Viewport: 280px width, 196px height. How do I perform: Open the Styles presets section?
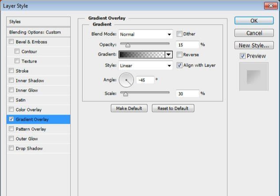(x=38, y=22)
